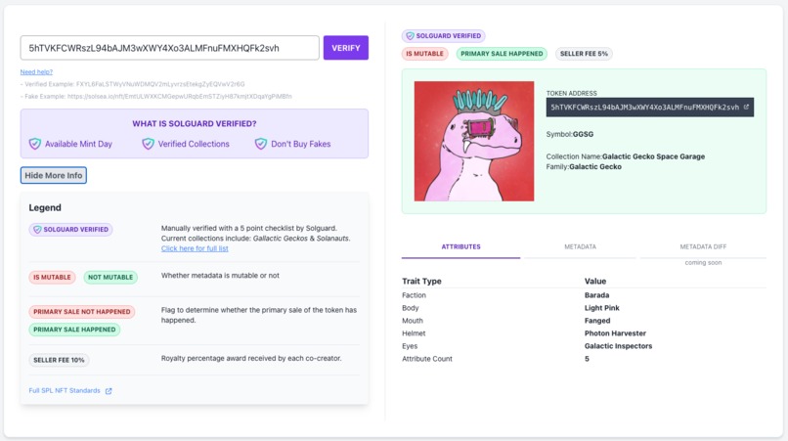Viewport: 788px width, 441px height.
Task: Open Full SPL NFT Standards link
Action: pos(65,391)
